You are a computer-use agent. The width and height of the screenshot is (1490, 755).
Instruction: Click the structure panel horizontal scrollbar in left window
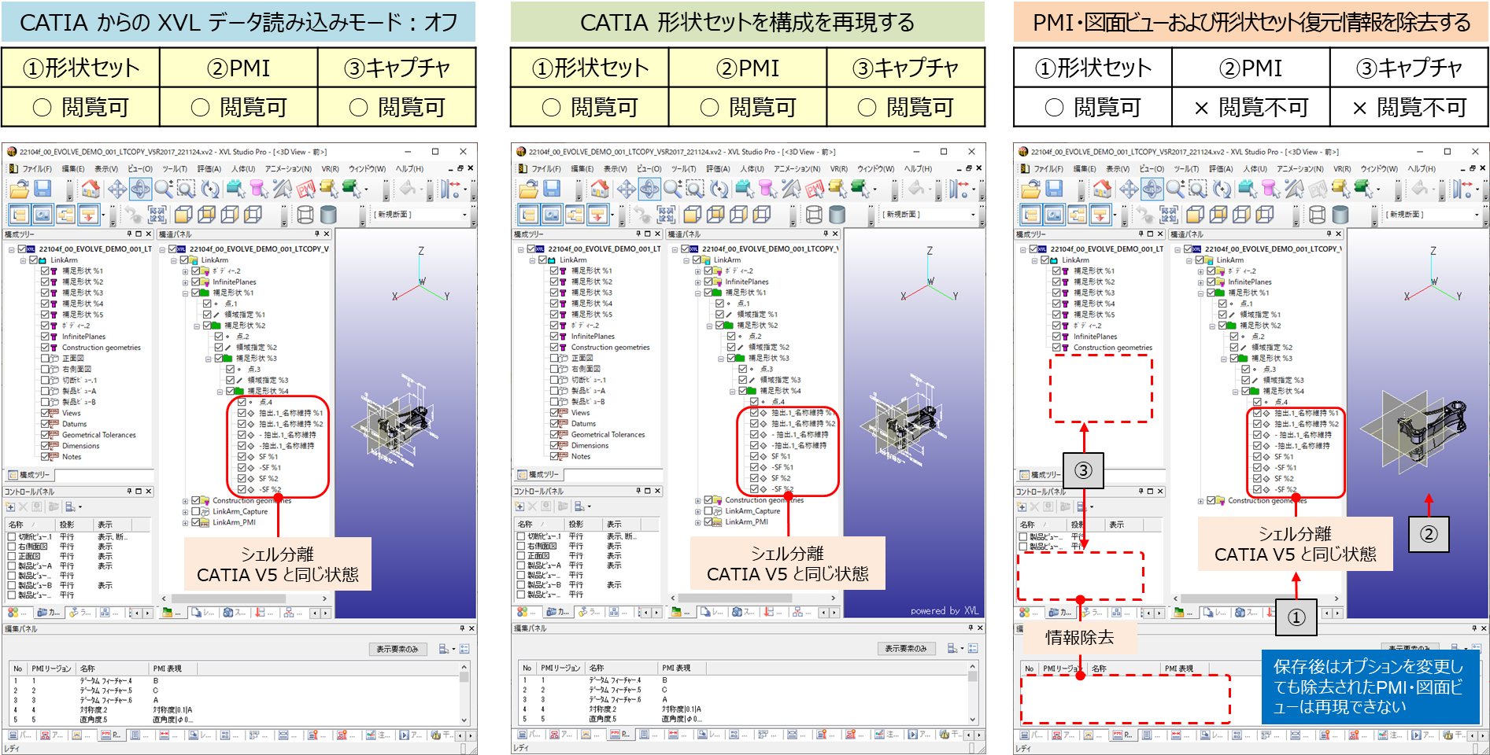[x=228, y=598]
